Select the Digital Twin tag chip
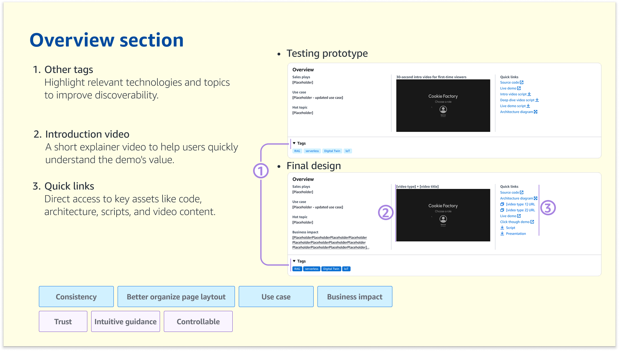Screen dimensions: 619x351 (332, 151)
